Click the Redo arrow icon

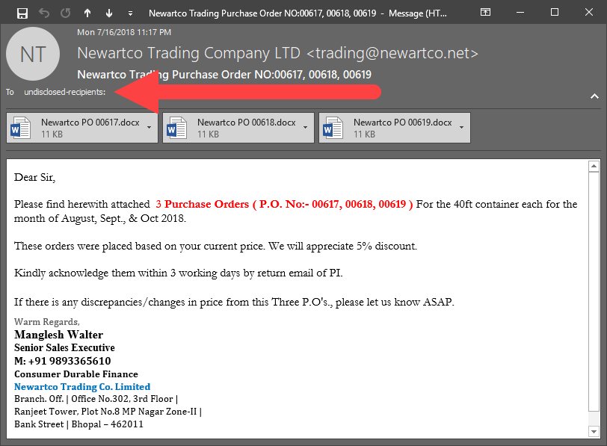pyautogui.click(x=66, y=13)
